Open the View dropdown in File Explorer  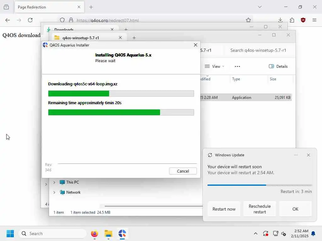coord(214,67)
